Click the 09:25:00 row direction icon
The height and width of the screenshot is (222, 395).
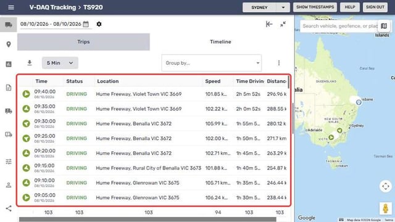(26, 138)
